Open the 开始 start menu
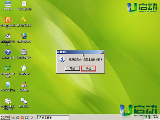The width and height of the screenshot is (160, 120). click(5, 117)
